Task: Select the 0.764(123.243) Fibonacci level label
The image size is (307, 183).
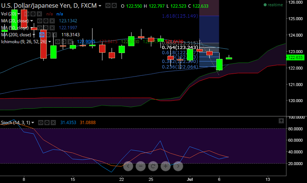Action: coord(180,47)
